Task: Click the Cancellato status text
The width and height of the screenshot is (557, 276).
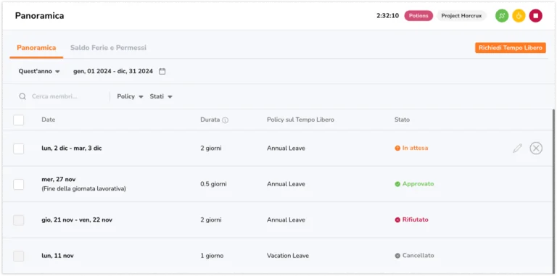Action: pyautogui.click(x=418, y=256)
